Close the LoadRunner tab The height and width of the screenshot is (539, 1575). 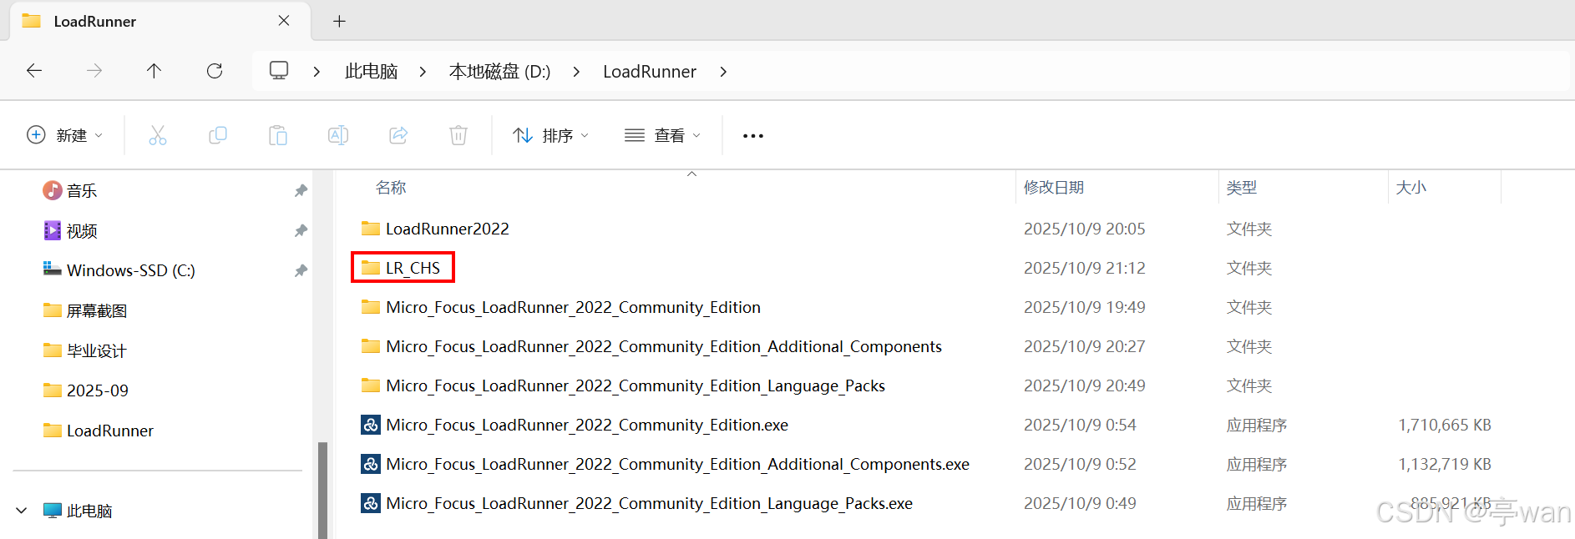[284, 21]
